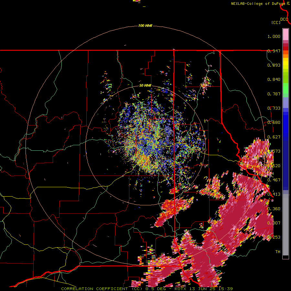Select the 0.307 scale value

[x=274, y=223]
